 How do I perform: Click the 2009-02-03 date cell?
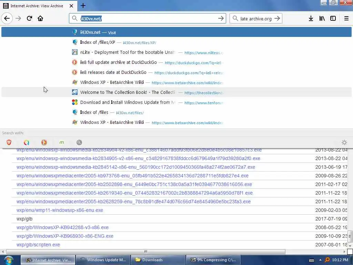pyautogui.click(x=331, y=210)
